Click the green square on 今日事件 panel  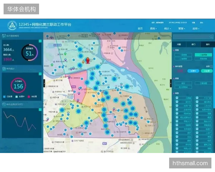coord(40,74)
